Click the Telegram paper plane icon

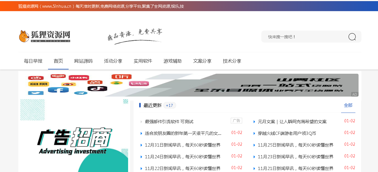[80, 93]
